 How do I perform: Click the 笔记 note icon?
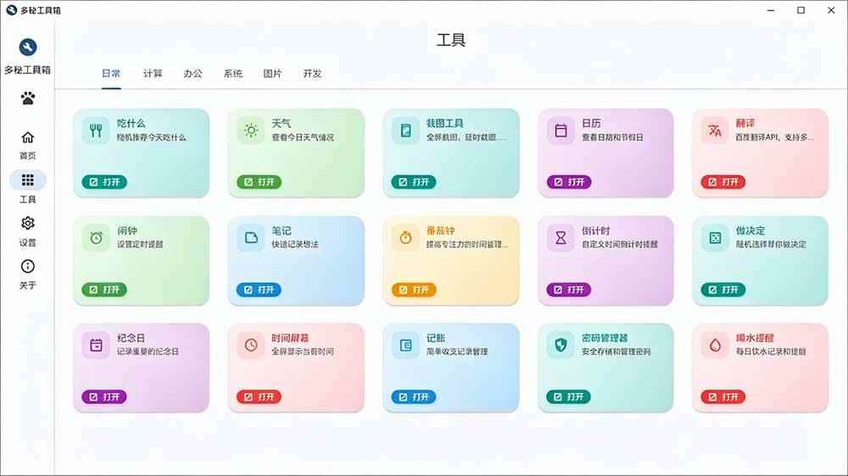(x=251, y=238)
